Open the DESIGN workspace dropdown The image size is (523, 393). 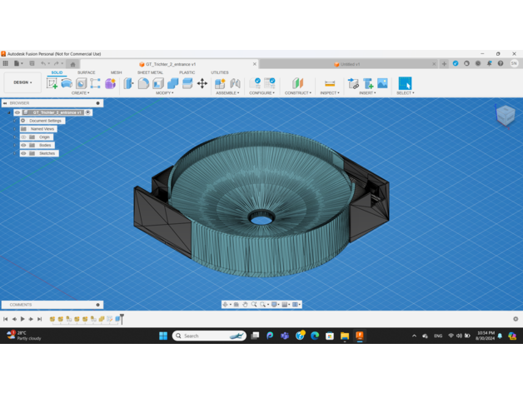point(22,82)
